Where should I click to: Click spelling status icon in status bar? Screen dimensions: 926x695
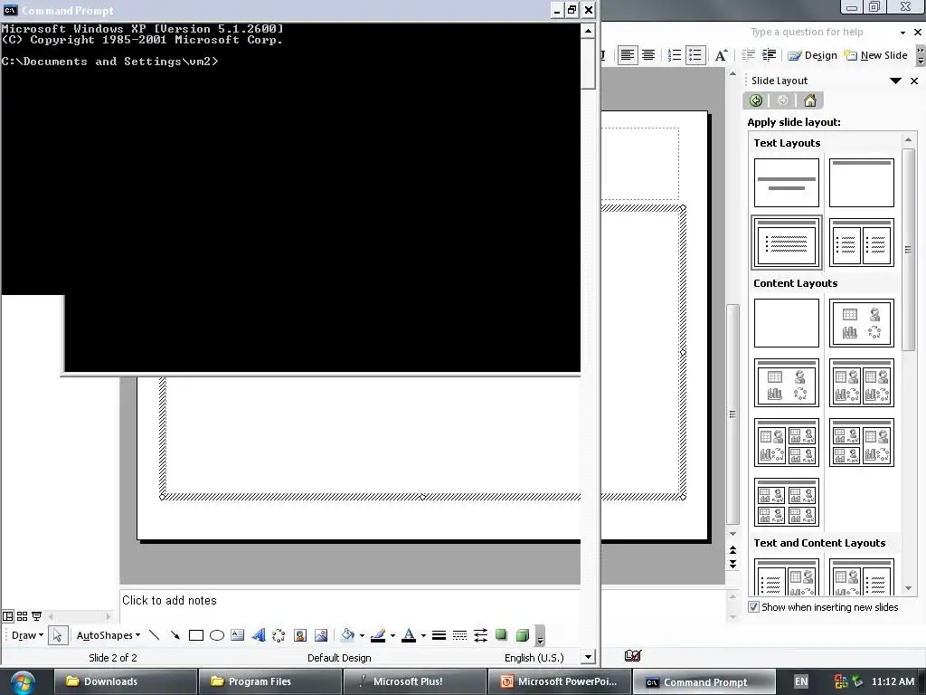(x=632, y=655)
